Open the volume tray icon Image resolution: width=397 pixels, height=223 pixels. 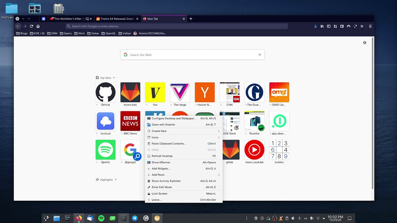point(293,218)
